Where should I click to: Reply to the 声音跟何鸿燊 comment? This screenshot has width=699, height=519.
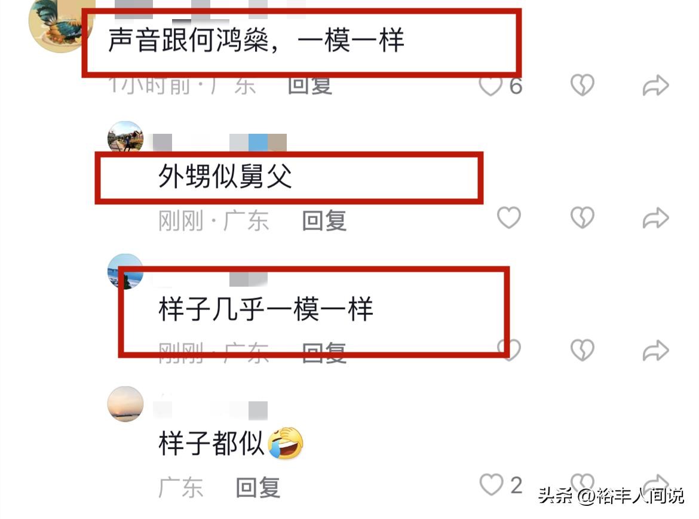pos(310,85)
